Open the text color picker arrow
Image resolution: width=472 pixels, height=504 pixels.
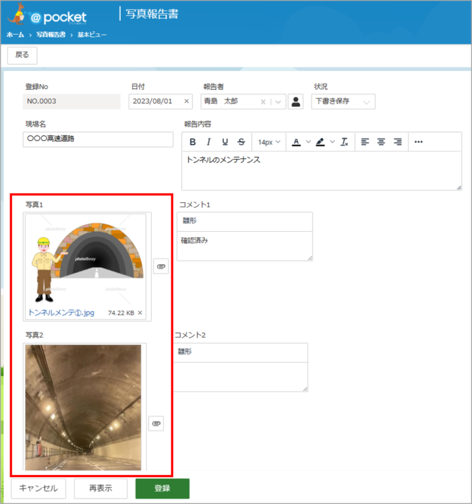[x=308, y=142]
